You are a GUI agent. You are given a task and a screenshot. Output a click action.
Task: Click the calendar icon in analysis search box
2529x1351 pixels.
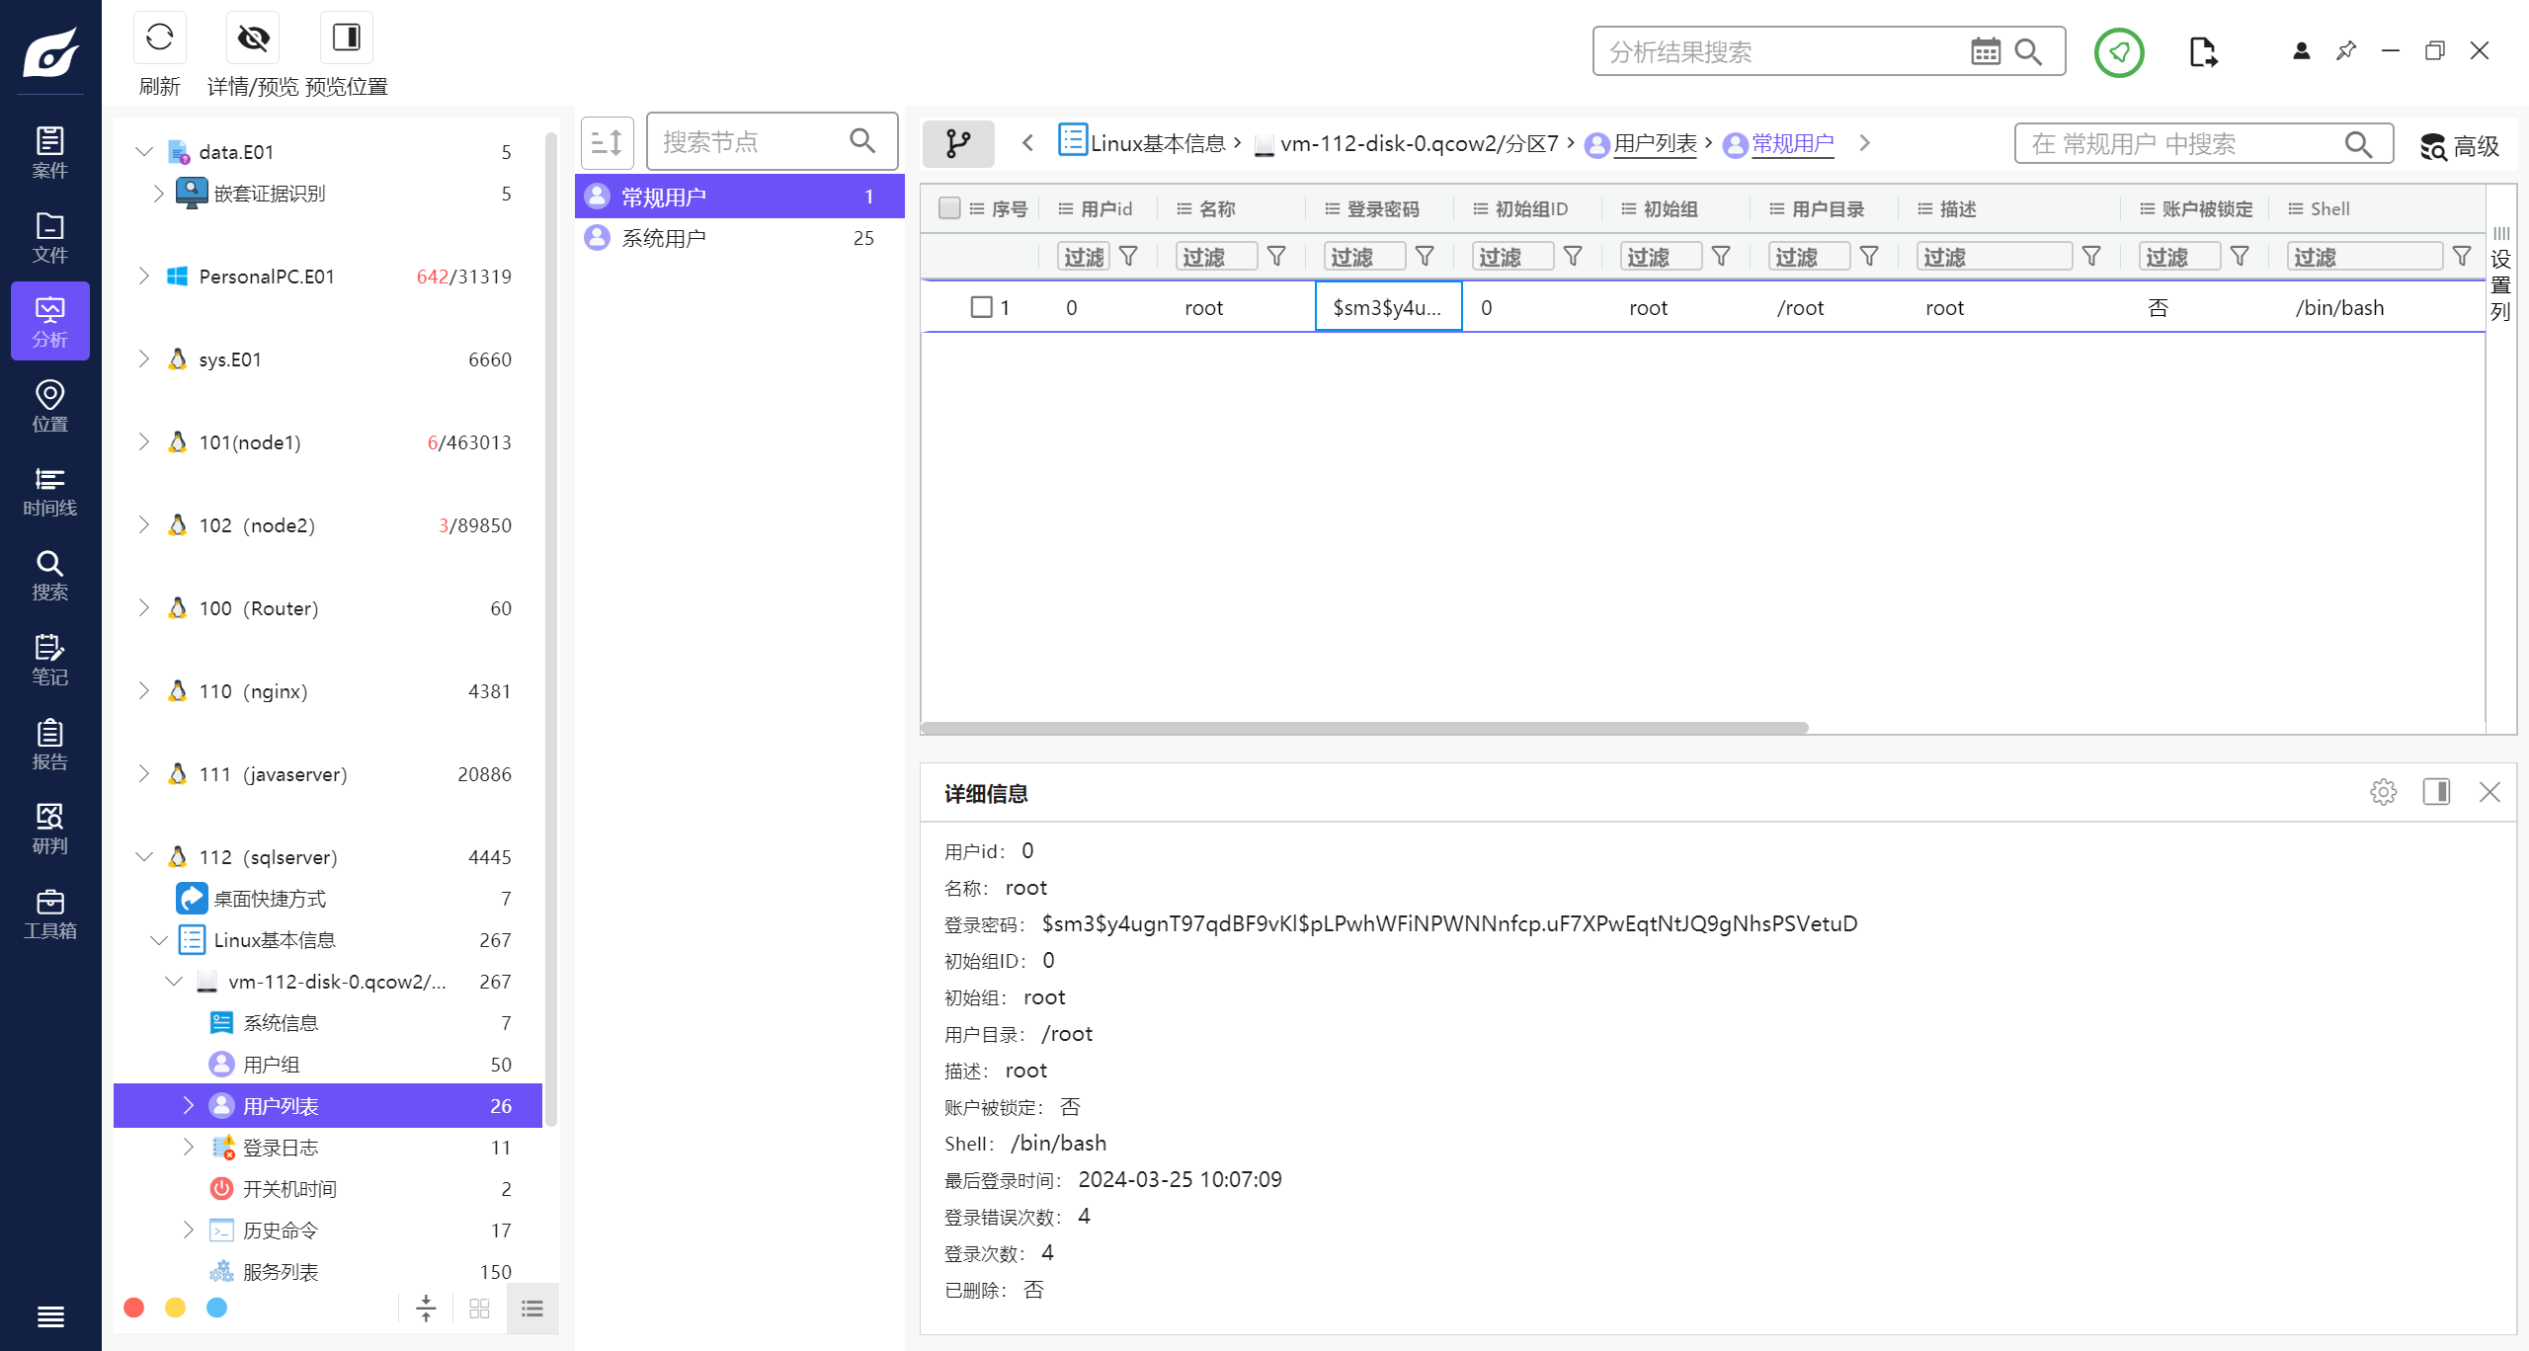pos(1985,51)
